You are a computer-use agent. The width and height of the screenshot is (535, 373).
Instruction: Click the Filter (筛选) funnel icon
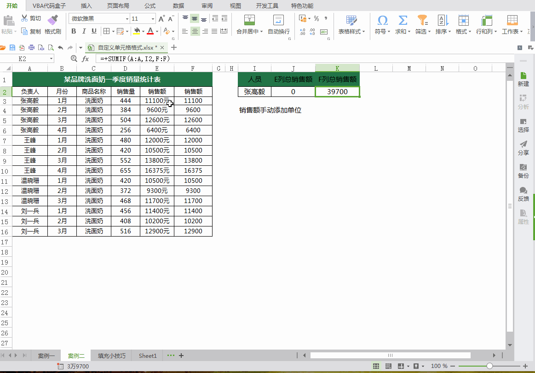click(x=422, y=20)
